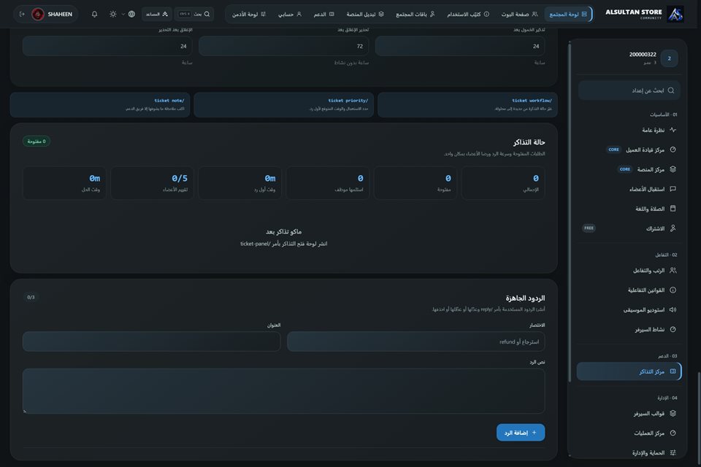This screenshot has height=467, width=701.
Task: Open استقبال الأعضاء in sidebar
Action: (628, 189)
